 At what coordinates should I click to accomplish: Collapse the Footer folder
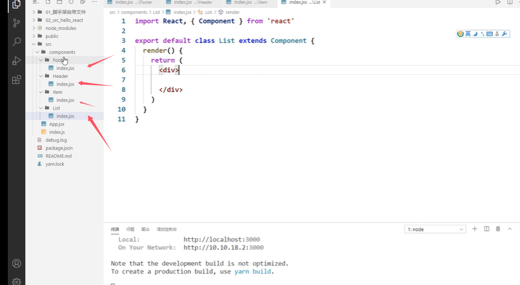point(58,60)
